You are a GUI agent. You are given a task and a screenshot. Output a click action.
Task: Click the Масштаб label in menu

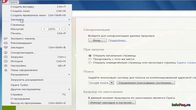17,29
